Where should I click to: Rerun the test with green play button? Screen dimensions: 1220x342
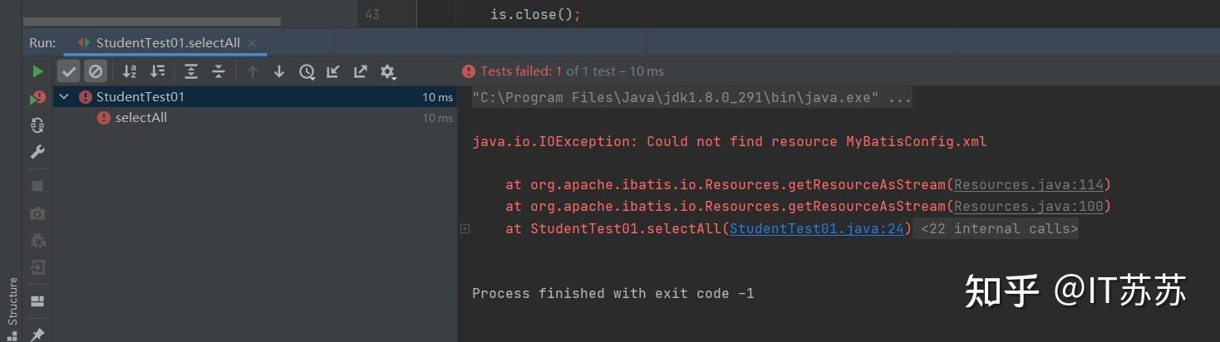tap(37, 71)
